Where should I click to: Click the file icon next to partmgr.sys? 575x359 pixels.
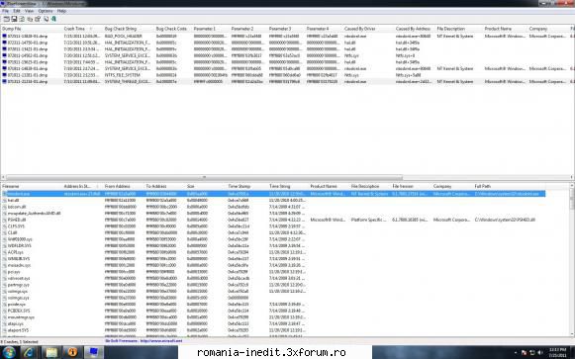pyautogui.click(x=4, y=285)
